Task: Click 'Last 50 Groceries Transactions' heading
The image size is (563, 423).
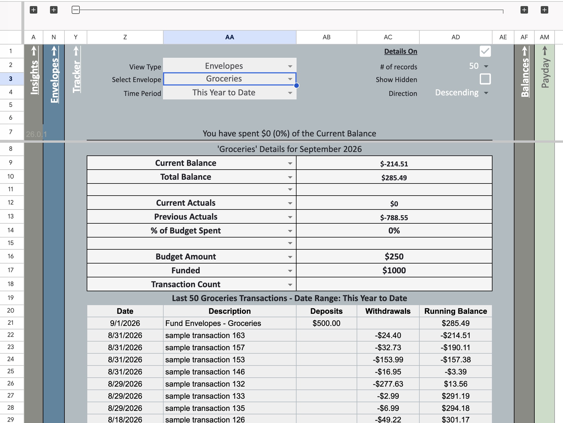Action: 289,298
